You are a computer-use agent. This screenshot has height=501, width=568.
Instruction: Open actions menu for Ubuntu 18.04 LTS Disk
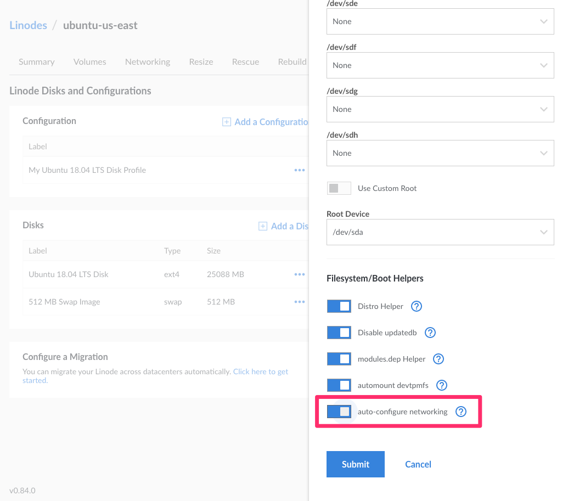pyautogui.click(x=299, y=274)
